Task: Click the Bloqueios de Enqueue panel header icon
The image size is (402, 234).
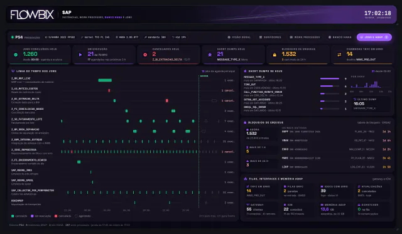Action: (245, 122)
